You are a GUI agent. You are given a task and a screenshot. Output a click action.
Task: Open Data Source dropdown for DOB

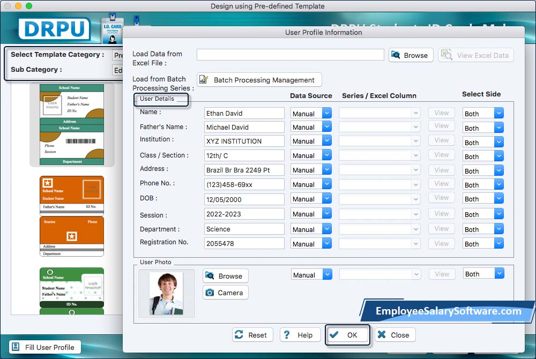pyautogui.click(x=311, y=199)
